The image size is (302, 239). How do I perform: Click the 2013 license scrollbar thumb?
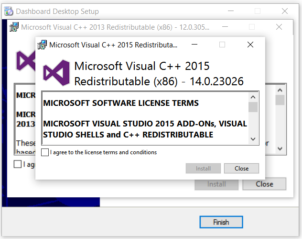click(280, 100)
